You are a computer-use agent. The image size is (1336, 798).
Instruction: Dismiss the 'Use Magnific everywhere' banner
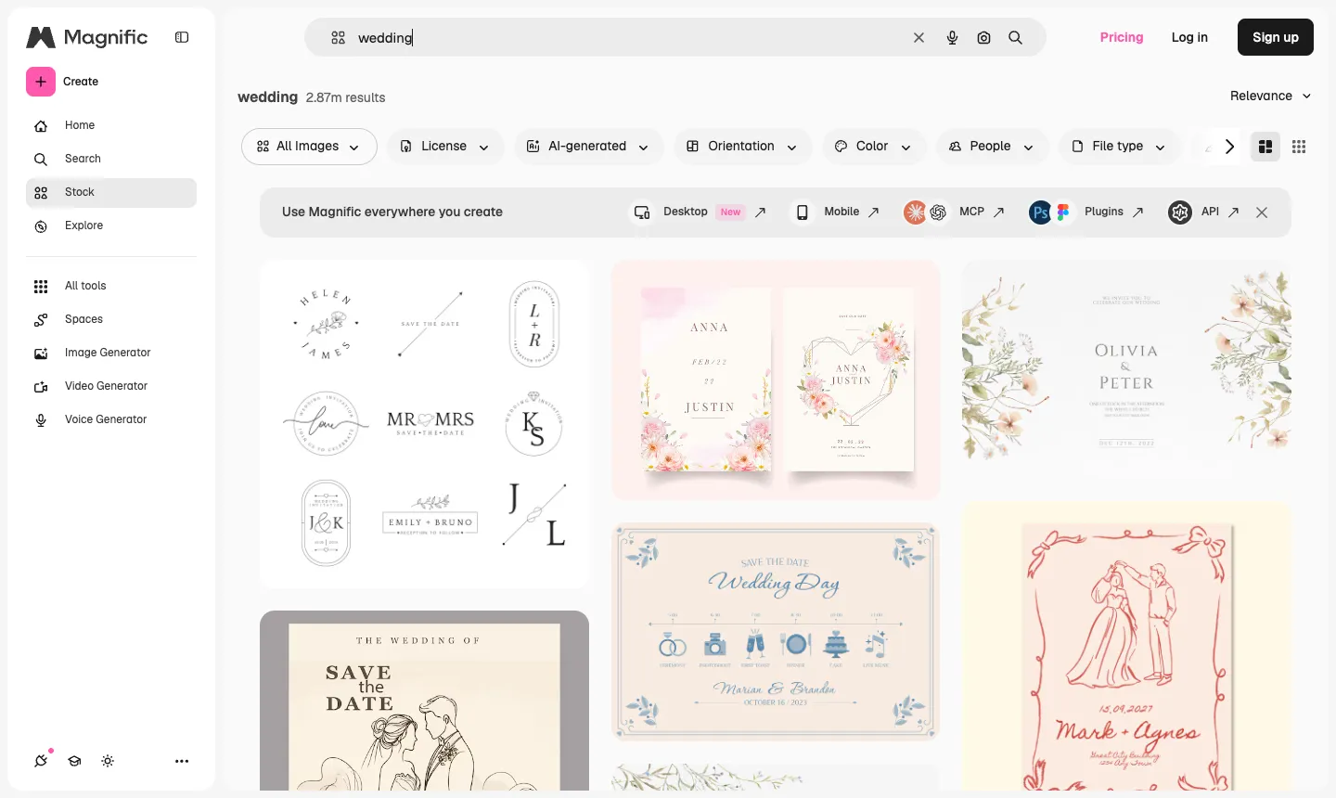[1262, 212]
